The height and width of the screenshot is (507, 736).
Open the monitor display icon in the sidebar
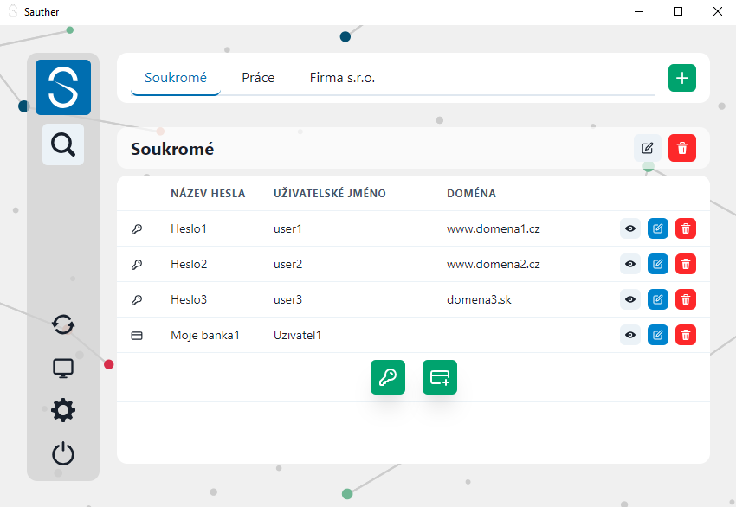63,369
